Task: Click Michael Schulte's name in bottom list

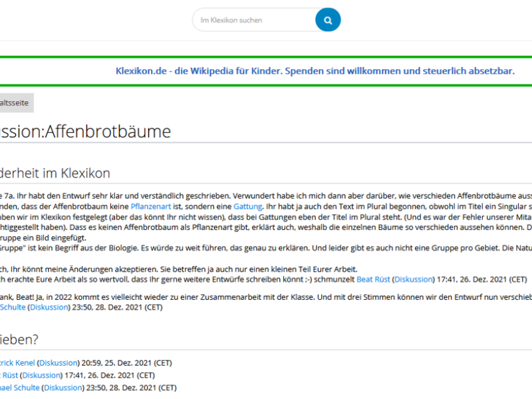Action: (19, 387)
